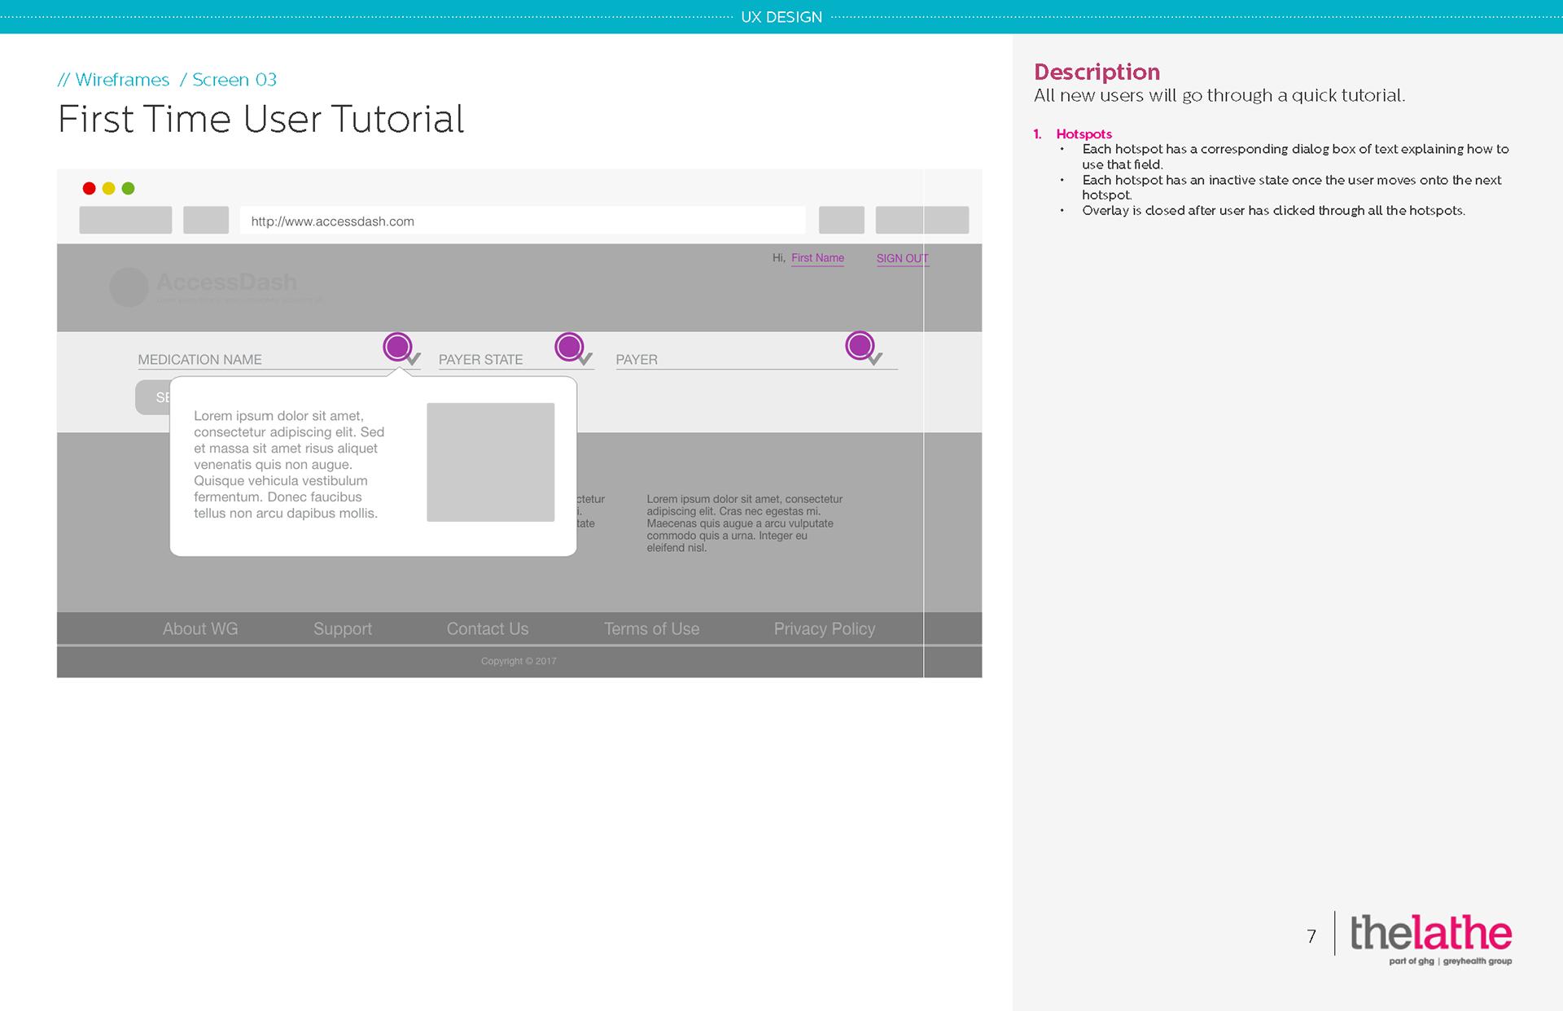This screenshot has height=1011, width=1563.
Task: Open Terms of Use footer link
Action: (652, 628)
